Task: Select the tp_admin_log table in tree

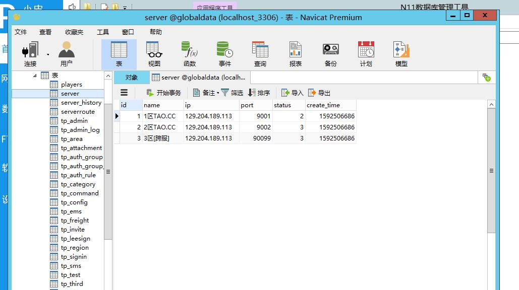Action: click(x=80, y=130)
